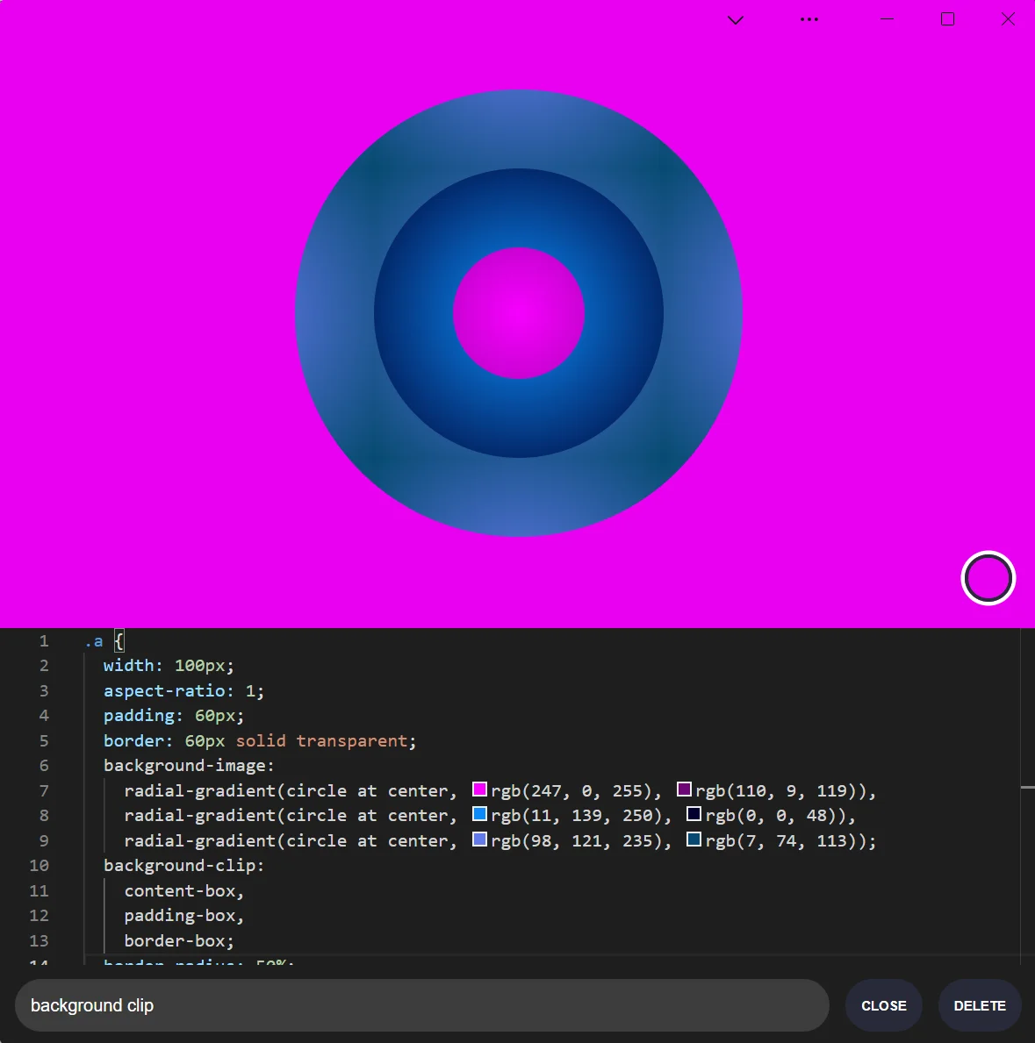The height and width of the screenshot is (1043, 1035).
Task: Expand the chevron dropdown in title bar
Action: (x=736, y=20)
